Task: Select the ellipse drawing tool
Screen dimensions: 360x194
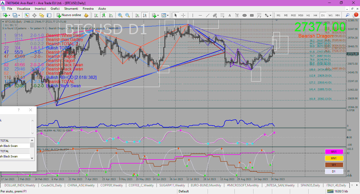Action: (244, 15)
